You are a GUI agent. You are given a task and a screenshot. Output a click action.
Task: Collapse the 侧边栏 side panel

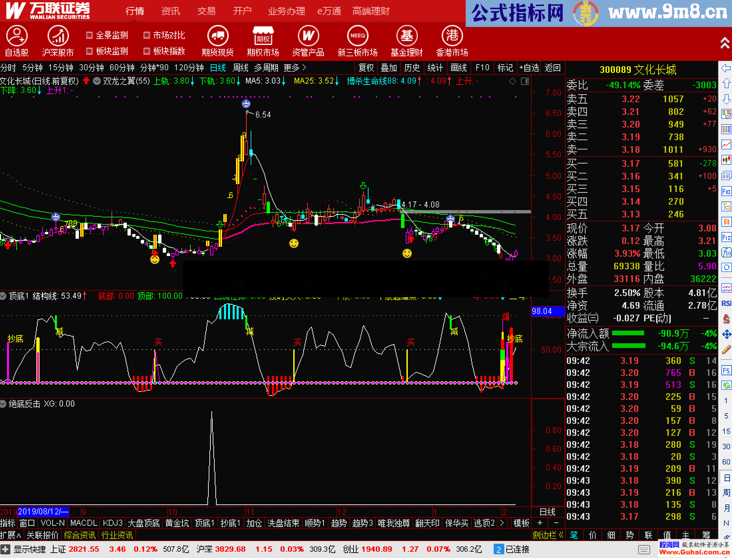click(548, 535)
